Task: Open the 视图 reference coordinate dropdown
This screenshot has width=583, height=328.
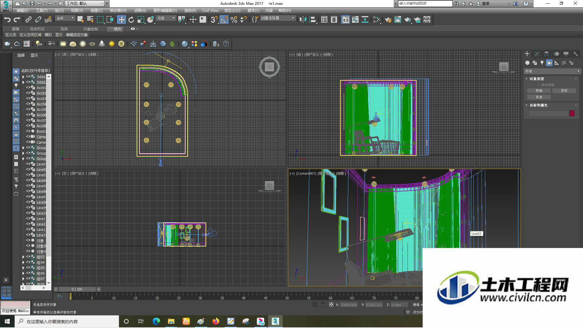Action: coord(166,18)
